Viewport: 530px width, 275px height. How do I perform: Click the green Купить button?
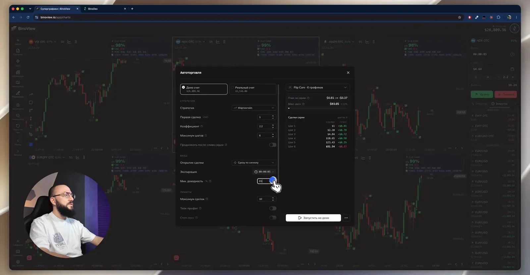[482, 94]
